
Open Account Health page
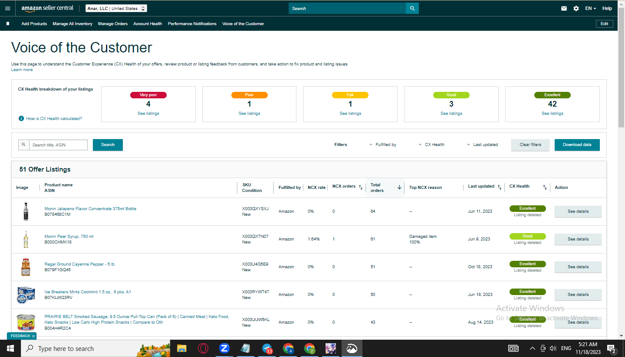pos(148,24)
